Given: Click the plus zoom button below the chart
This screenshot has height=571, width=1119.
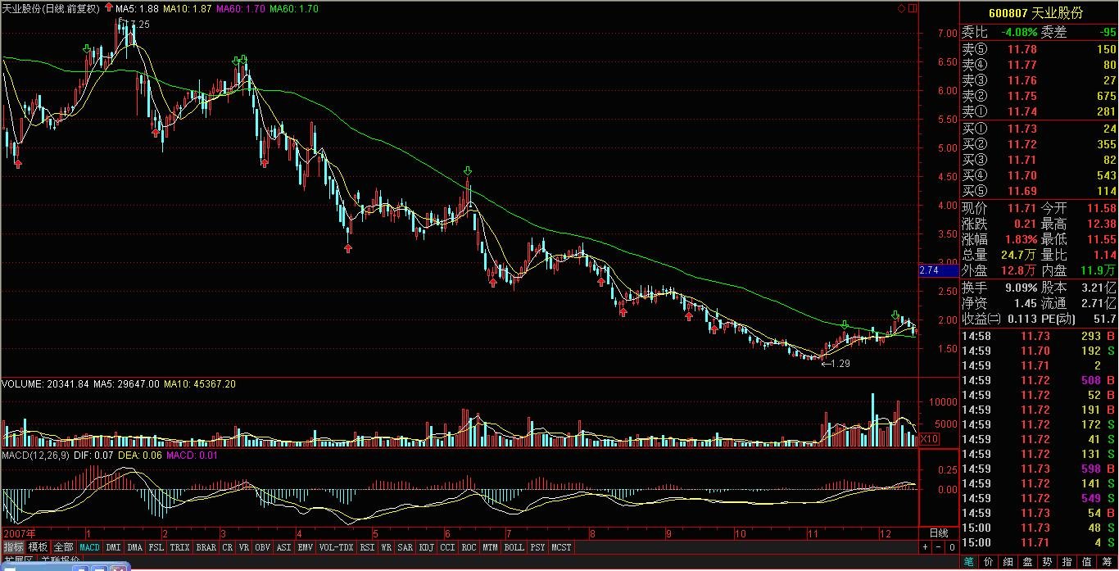Looking at the screenshot, I should 925,547.
